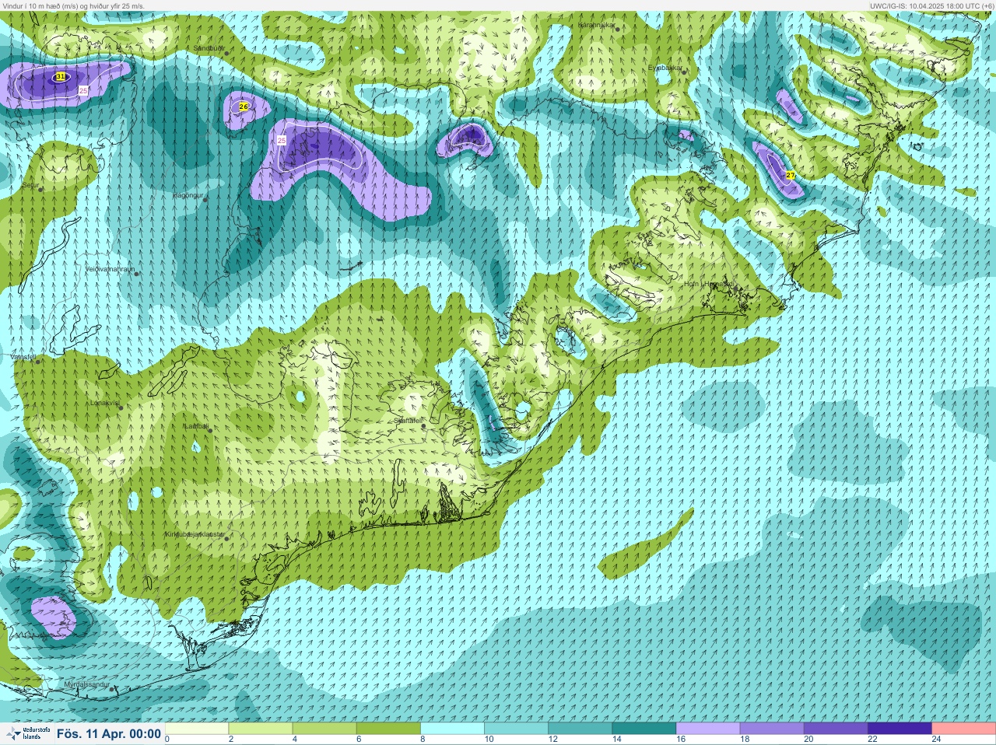Screen dimensions: 996x745
Task: Select the Höfn í Hornafirði station label
Action: (709, 285)
